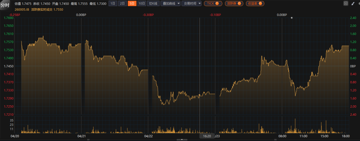The image size is (360, 141).
Task: Click the 切K线 button
Action: click(x=153, y=3)
